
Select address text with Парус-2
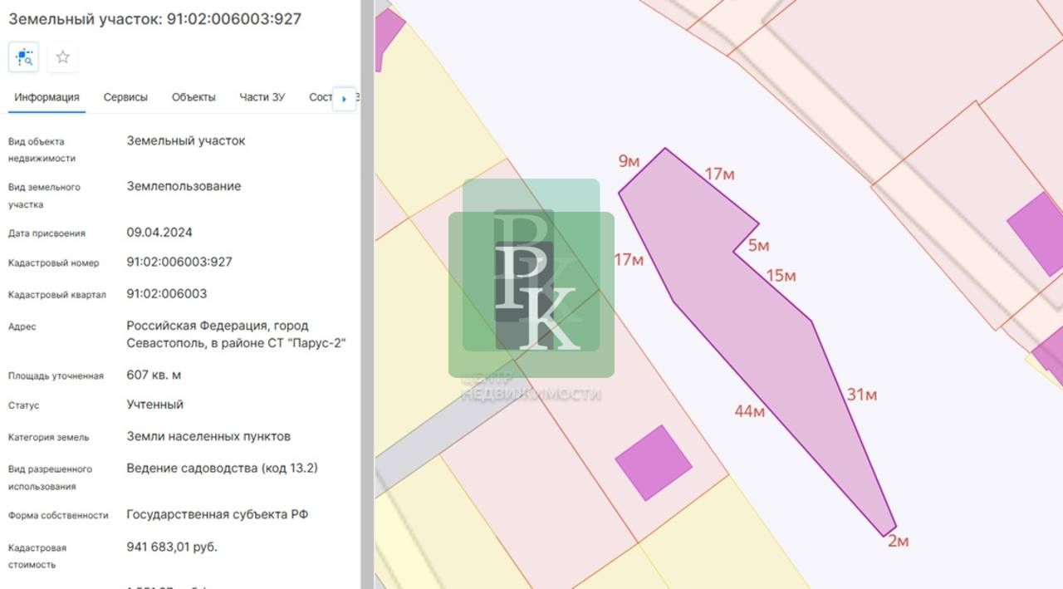(237, 334)
